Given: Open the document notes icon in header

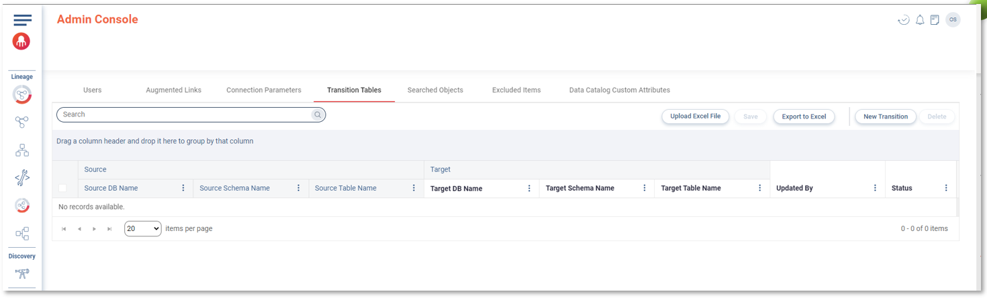Looking at the screenshot, I should click(935, 20).
